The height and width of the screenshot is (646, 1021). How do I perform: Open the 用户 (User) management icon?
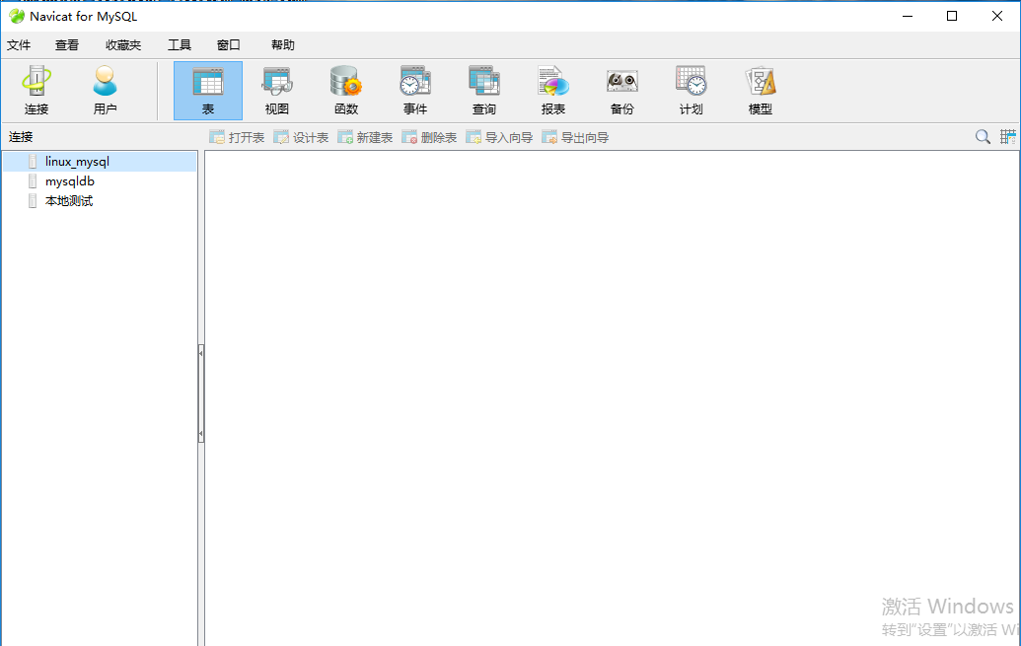105,90
